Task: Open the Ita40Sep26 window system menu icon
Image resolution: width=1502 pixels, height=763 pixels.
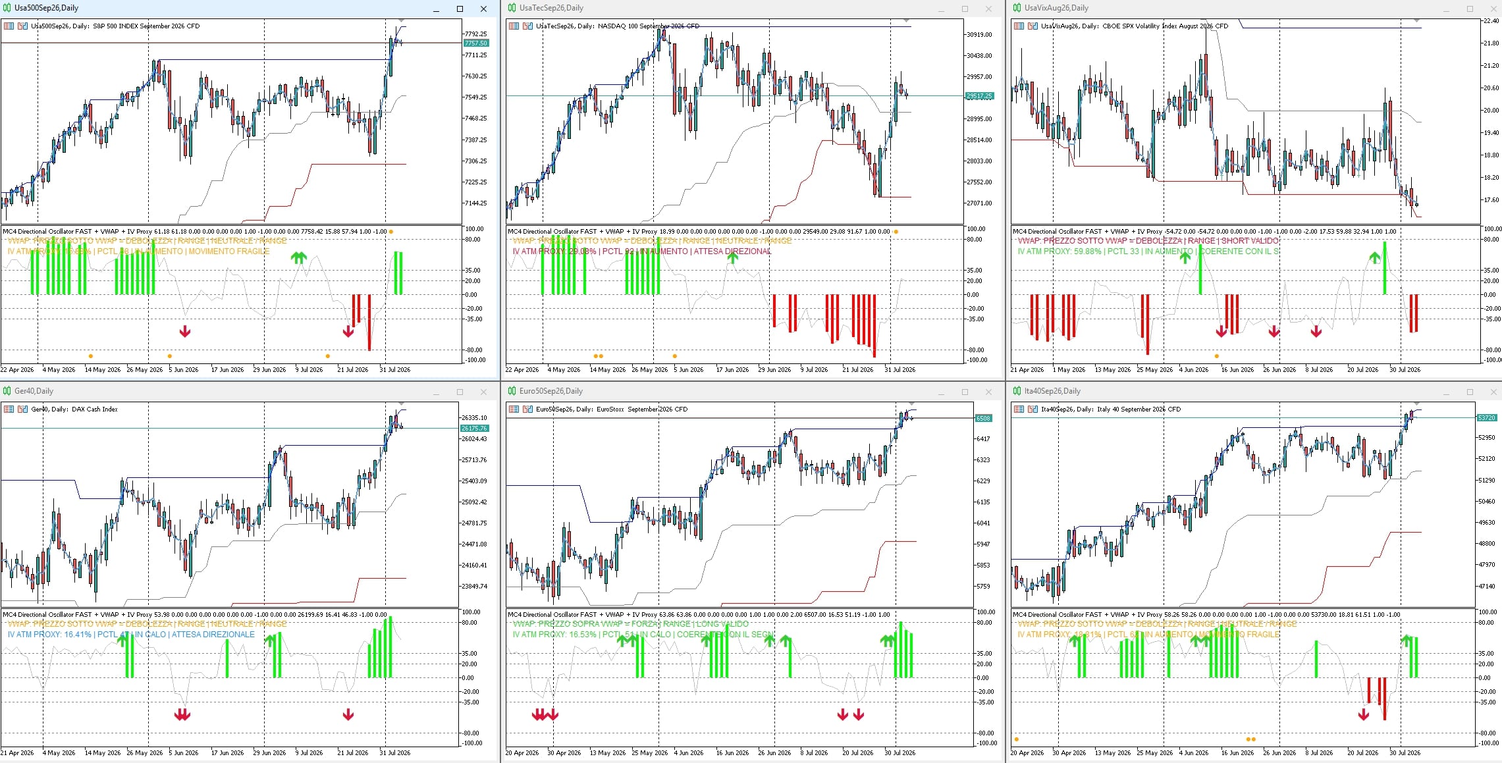Action: (1017, 391)
